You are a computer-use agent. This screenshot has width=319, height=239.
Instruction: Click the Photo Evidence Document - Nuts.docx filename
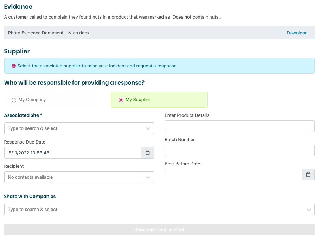tap(49, 33)
